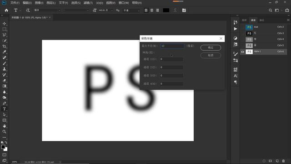The width and height of the screenshot is (291, 164).
Task: Select the Crop tool
Action: pyautogui.click(x=4, y=46)
